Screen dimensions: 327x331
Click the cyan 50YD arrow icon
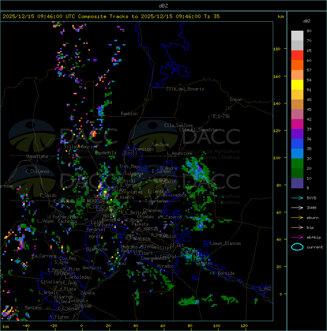point(297,198)
